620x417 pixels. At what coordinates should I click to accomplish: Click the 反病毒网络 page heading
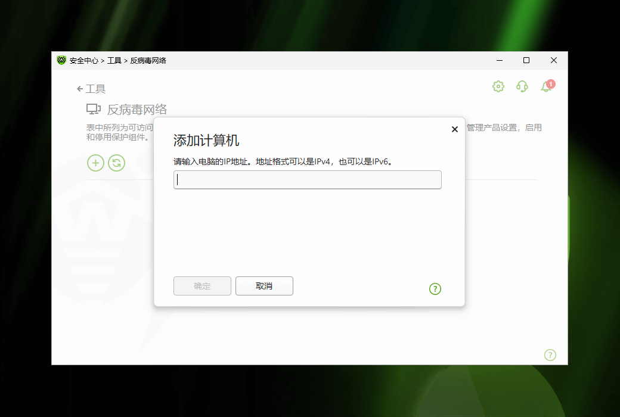(x=137, y=110)
